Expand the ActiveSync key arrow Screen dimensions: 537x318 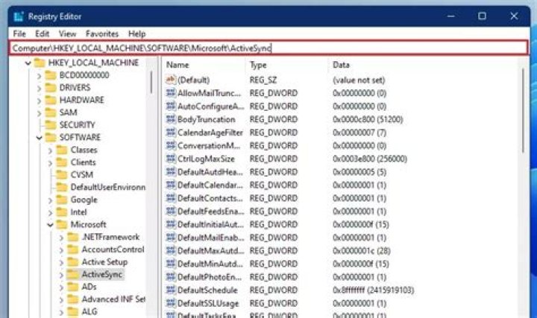61,275
